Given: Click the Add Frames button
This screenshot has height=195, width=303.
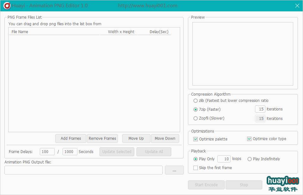Looking at the screenshot, I should pos(71,139).
